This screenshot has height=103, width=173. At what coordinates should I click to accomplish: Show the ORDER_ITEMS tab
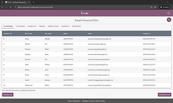coord(53,26)
